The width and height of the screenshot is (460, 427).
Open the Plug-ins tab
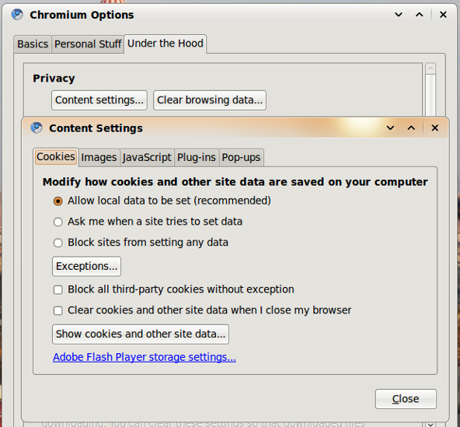click(x=197, y=157)
